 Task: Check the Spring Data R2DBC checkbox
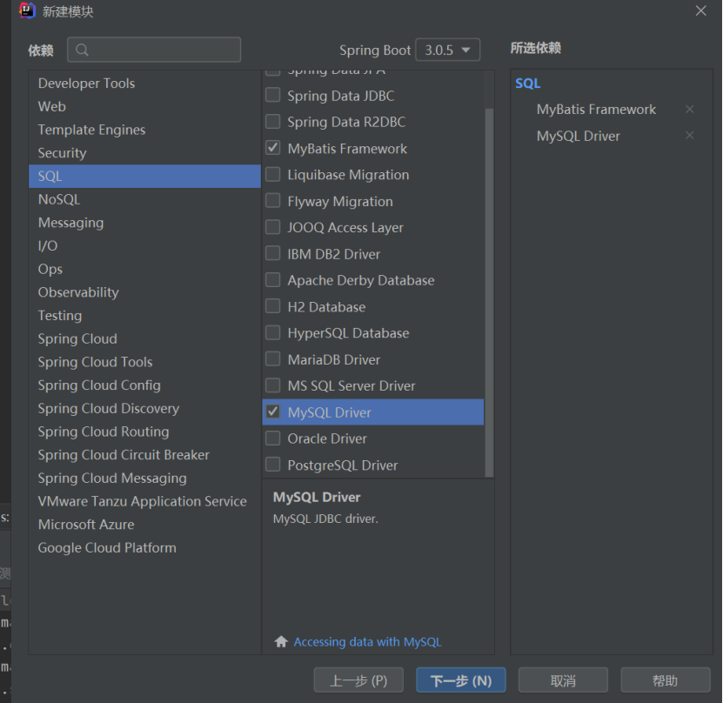273,121
